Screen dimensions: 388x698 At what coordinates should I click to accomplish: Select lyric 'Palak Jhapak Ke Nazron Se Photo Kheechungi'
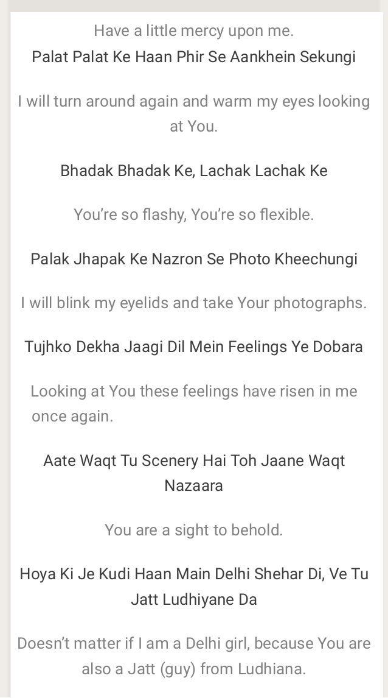point(194,259)
